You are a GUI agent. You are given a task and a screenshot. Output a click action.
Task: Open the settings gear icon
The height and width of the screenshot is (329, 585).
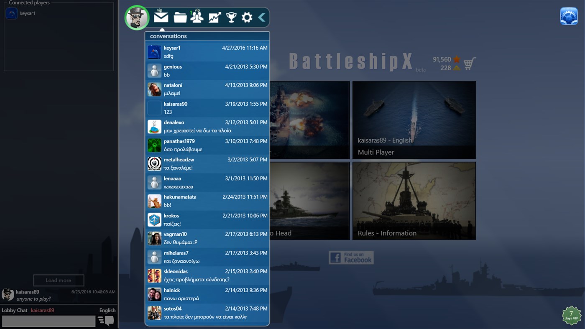pyautogui.click(x=247, y=17)
